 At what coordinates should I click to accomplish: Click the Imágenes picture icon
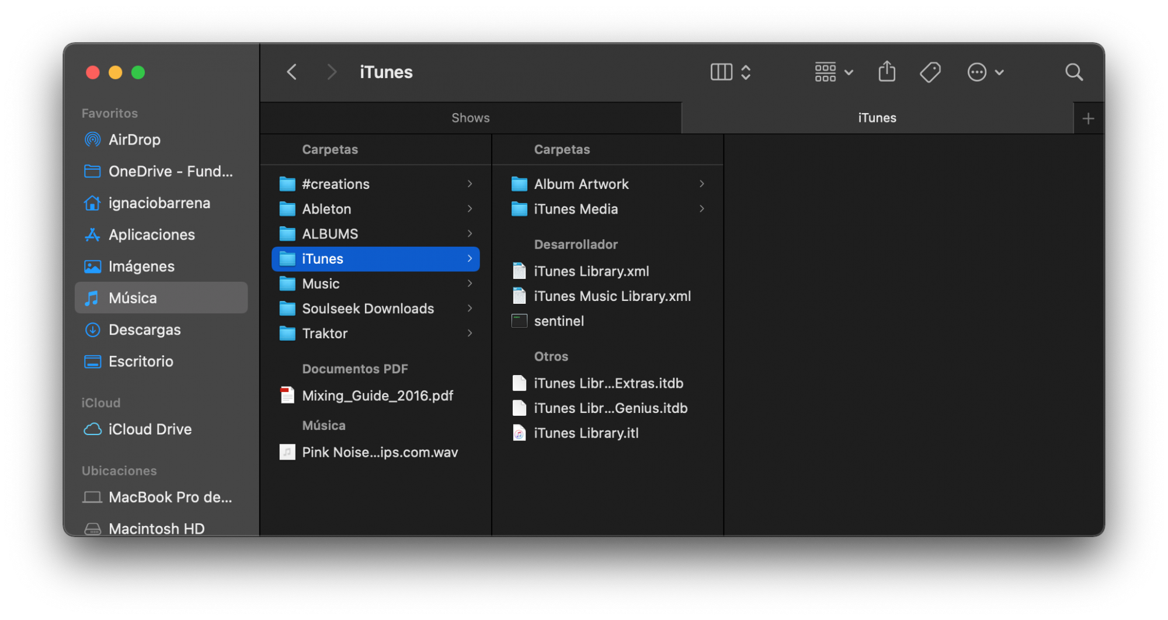(x=92, y=267)
